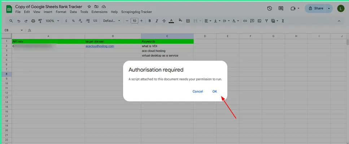Image resolution: width=349 pixels, height=144 pixels.
Task: Open the text colour picker
Action: tap(171, 21)
